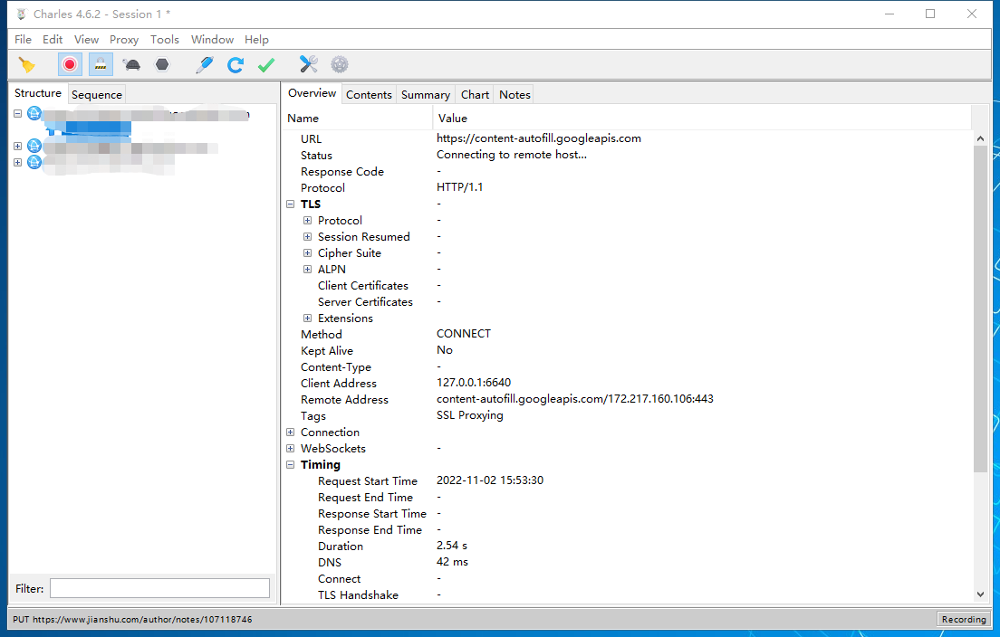The width and height of the screenshot is (1000, 637).
Task: Select the googleapis URL value
Action: [x=539, y=138]
